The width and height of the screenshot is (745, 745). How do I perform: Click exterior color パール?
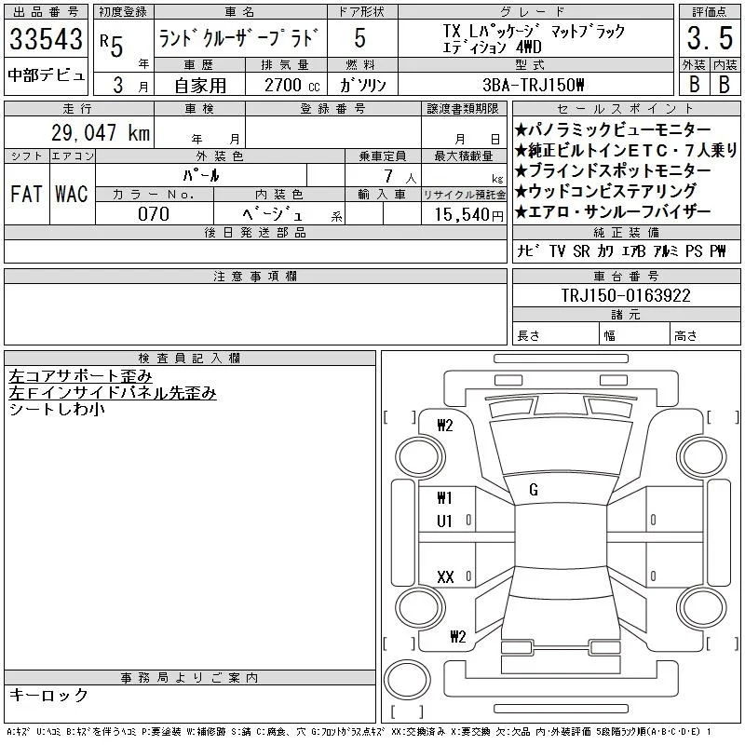coord(201,176)
